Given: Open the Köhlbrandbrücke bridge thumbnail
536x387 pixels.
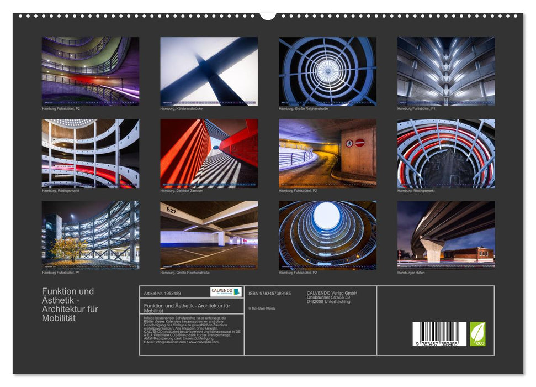Looking at the screenshot, I should (209, 71).
